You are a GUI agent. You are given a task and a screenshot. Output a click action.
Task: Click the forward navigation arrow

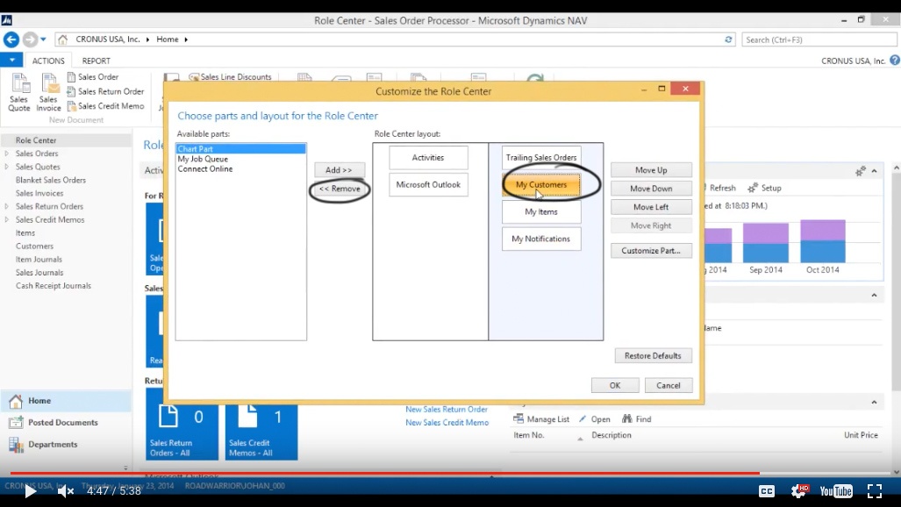(30, 39)
